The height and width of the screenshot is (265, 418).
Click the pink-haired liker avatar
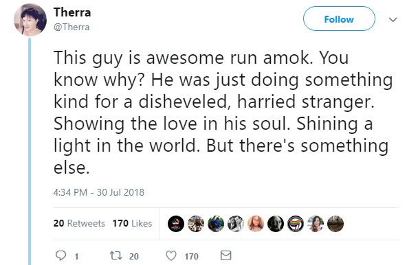pos(256,224)
